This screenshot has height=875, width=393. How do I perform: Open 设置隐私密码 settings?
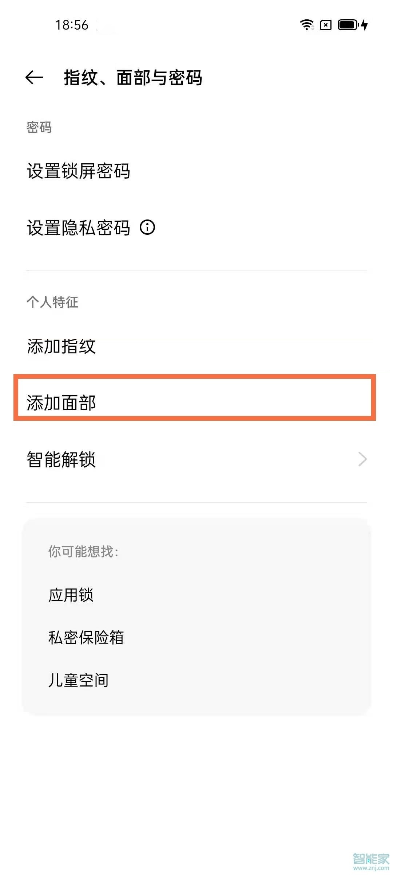click(79, 227)
